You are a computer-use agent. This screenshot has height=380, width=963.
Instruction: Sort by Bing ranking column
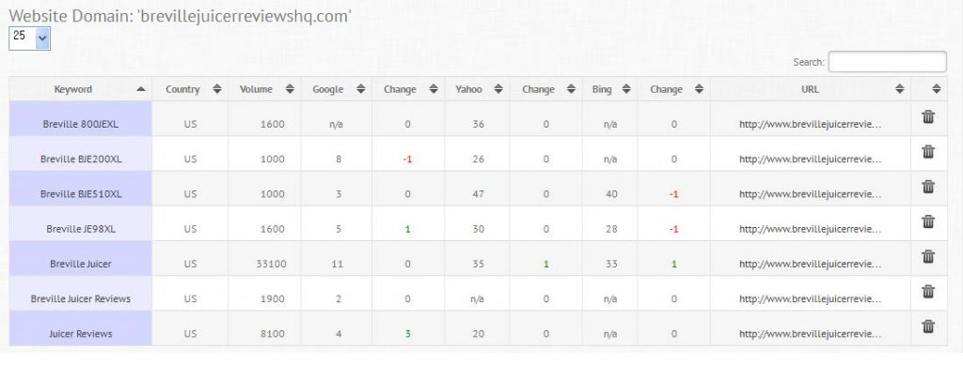pyautogui.click(x=609, y=89)
